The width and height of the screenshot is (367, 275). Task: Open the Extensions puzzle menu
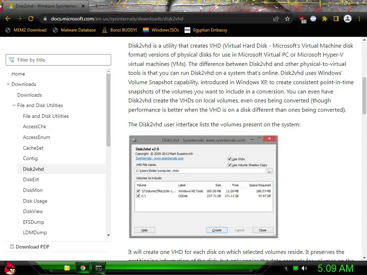tap(324, 19)
